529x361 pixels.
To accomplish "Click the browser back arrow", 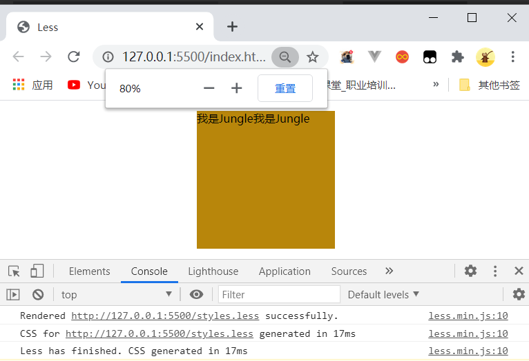I will pos(18,56).
